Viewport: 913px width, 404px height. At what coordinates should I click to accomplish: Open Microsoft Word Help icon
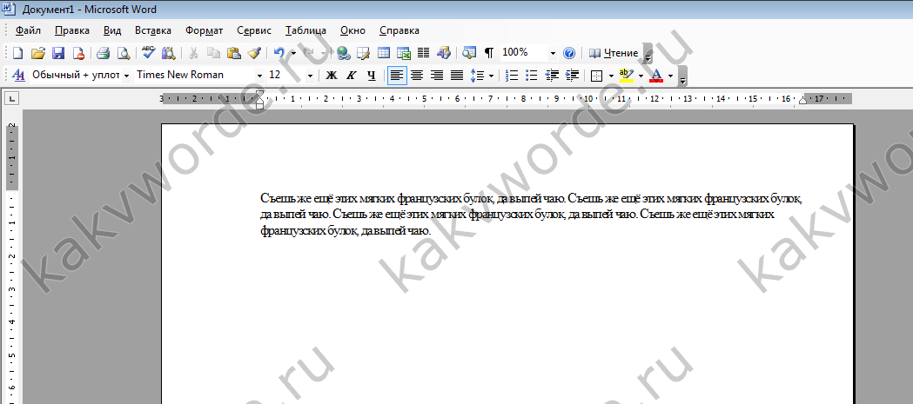click(x=569, y=53)
